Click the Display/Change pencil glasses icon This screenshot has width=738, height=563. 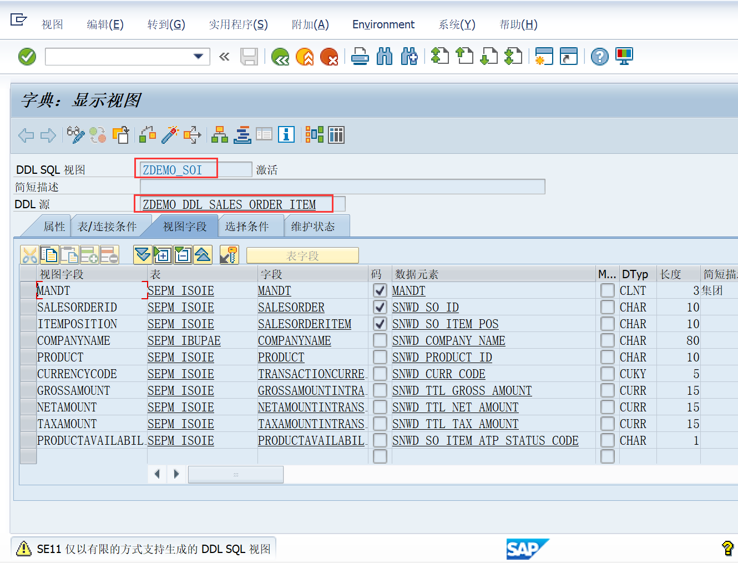(x=75, y=135)
